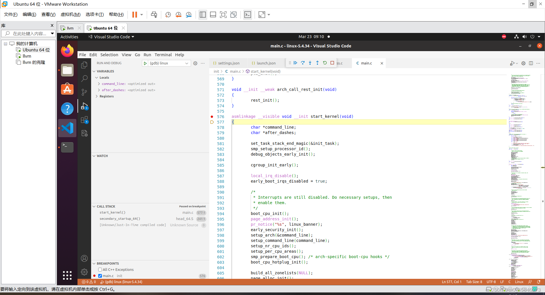Continue debugging with the Continue button
The height and width of the screenshot is (295, 545).
tap(295, 63)
